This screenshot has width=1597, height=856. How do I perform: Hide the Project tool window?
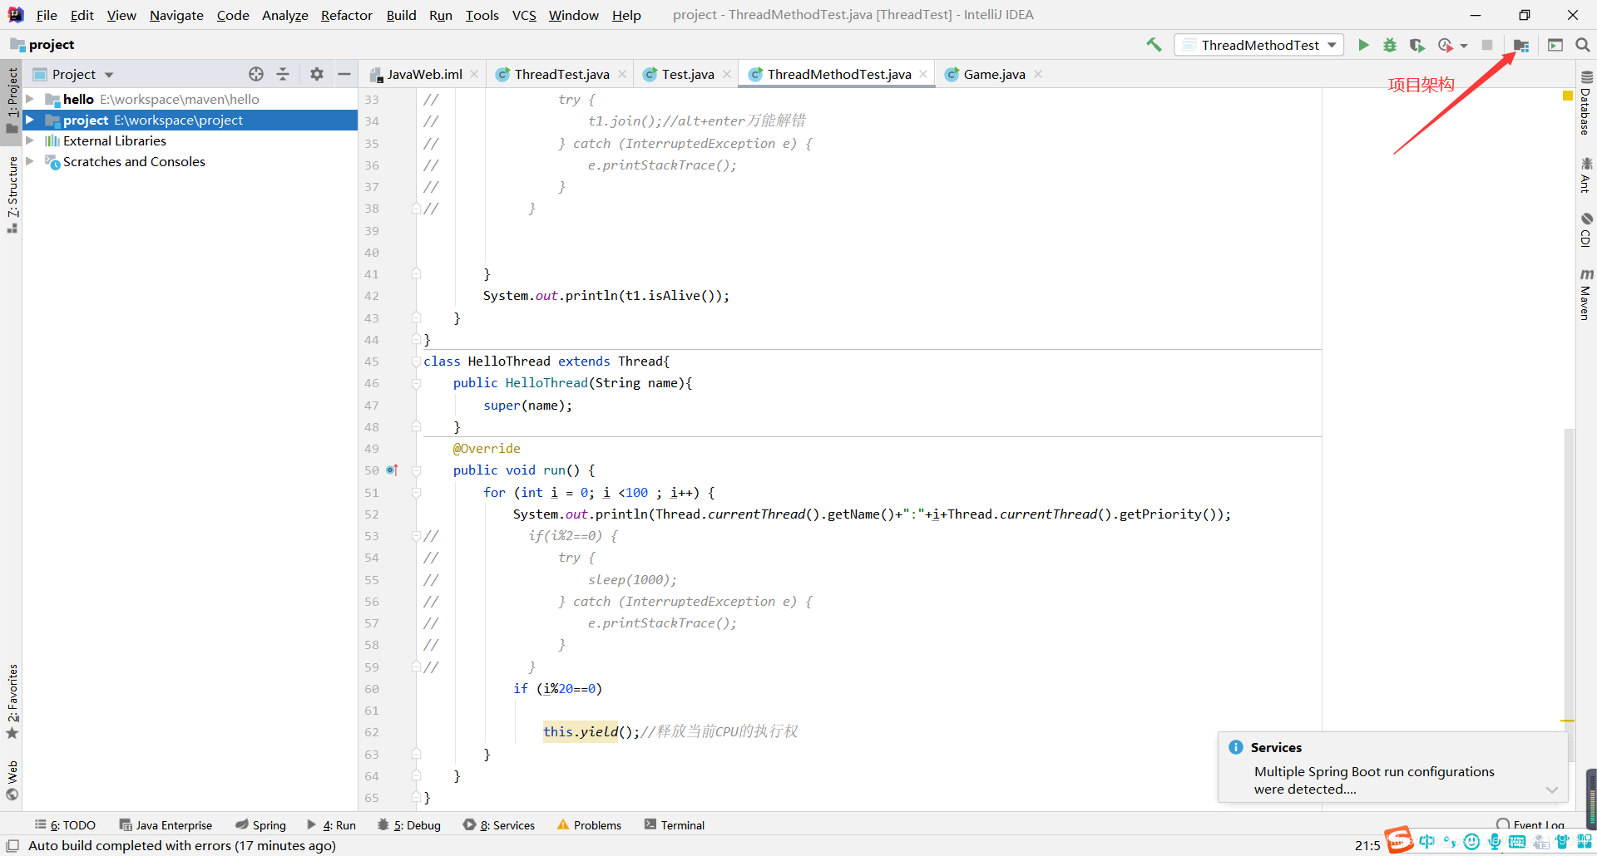coord(344,74)
